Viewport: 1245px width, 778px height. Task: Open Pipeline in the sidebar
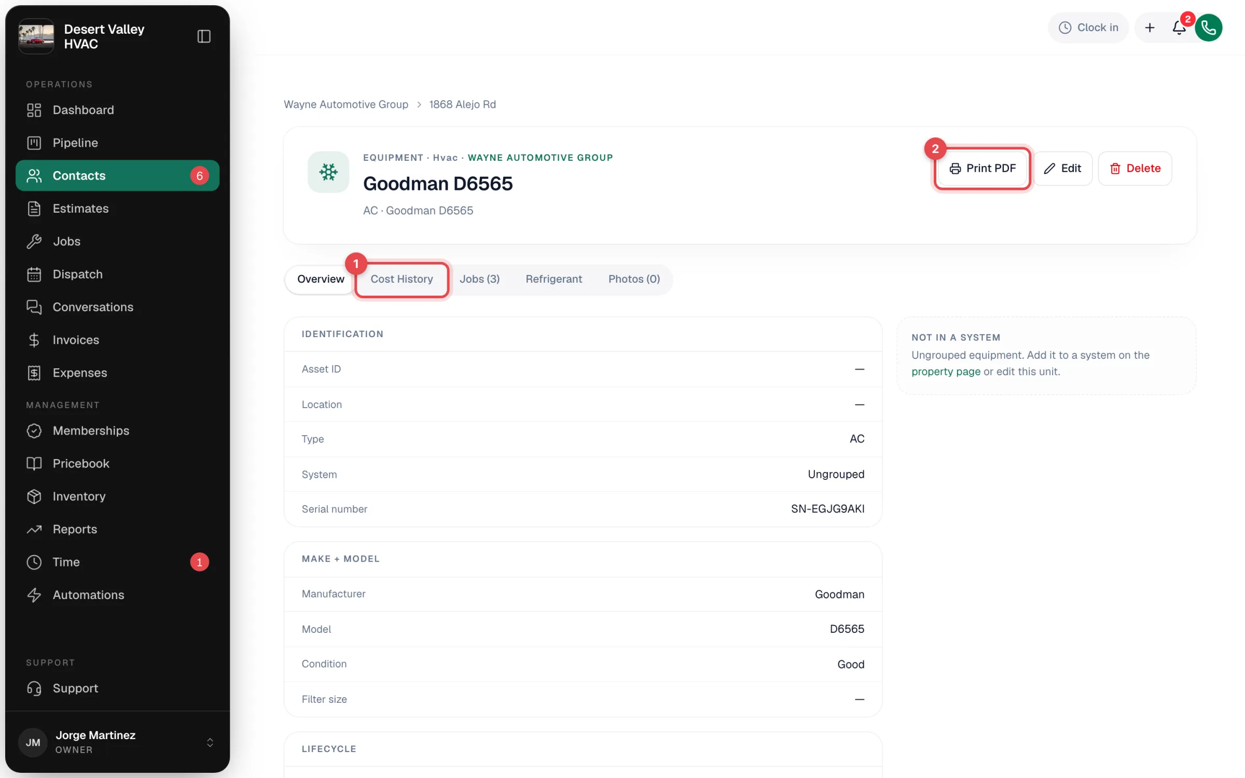[x=117, y=143]
